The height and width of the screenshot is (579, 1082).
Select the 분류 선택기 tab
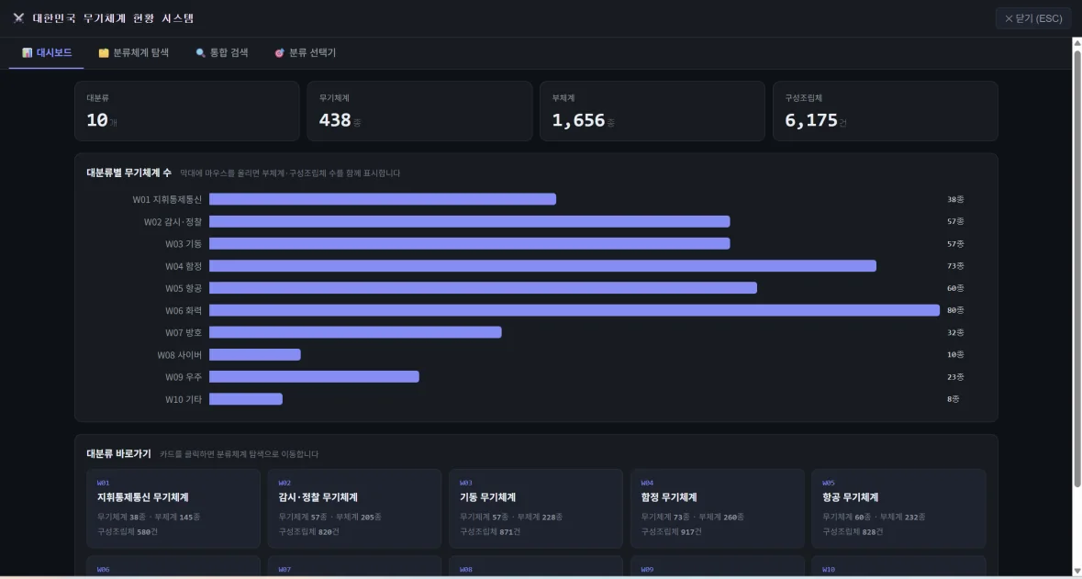305,52
